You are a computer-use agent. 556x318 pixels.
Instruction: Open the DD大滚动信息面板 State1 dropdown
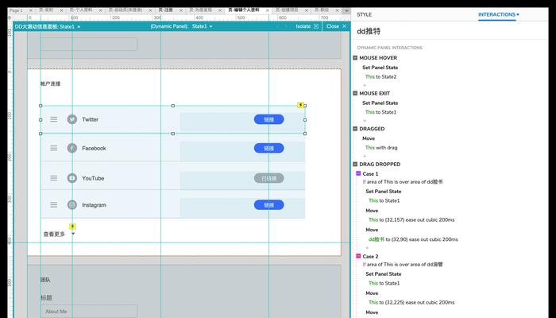[79, 26]
